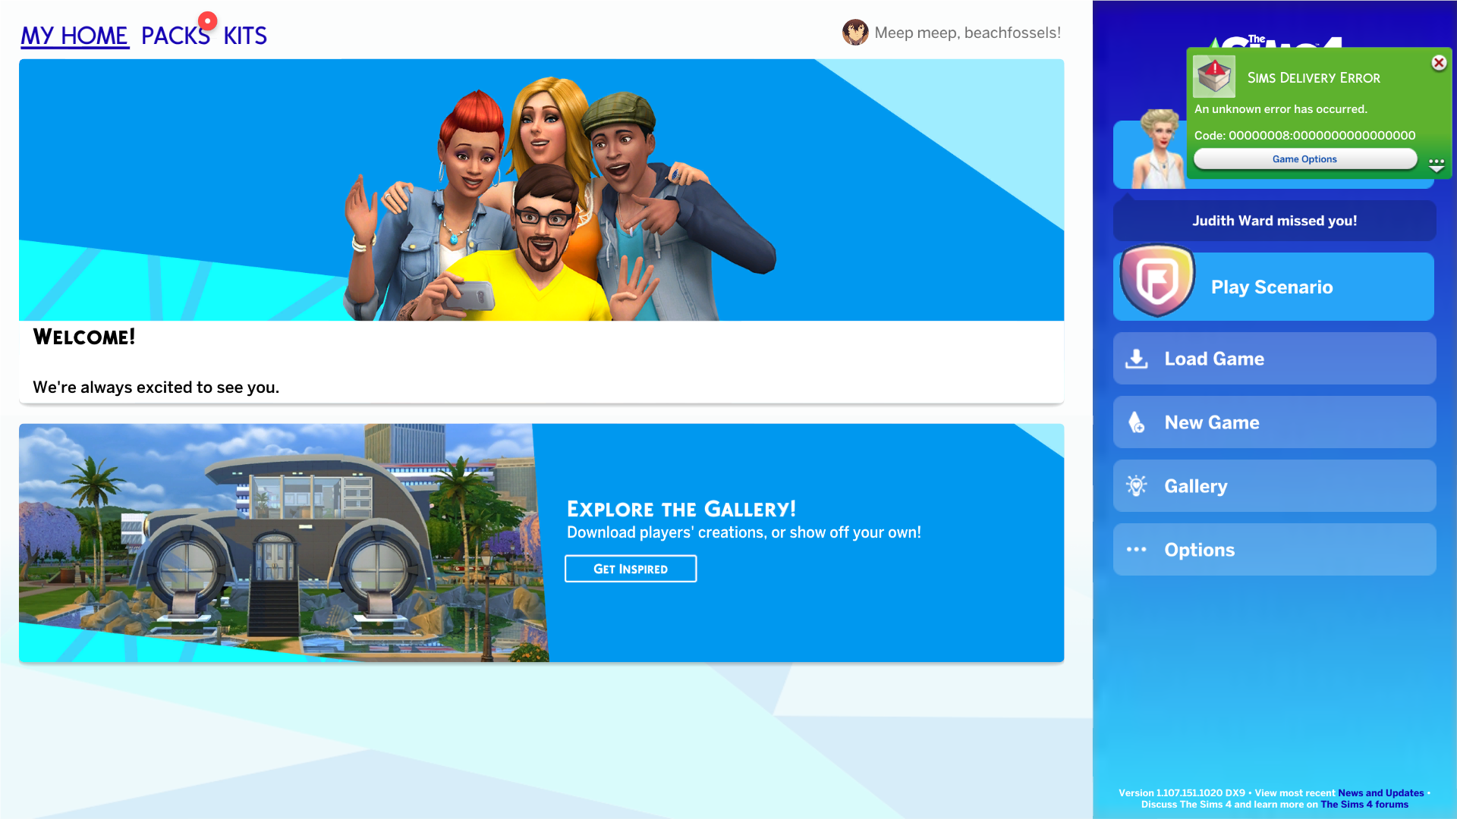Click the Options three-dot icon
Screen dimensions: 1457x819
click(1136, 550)
